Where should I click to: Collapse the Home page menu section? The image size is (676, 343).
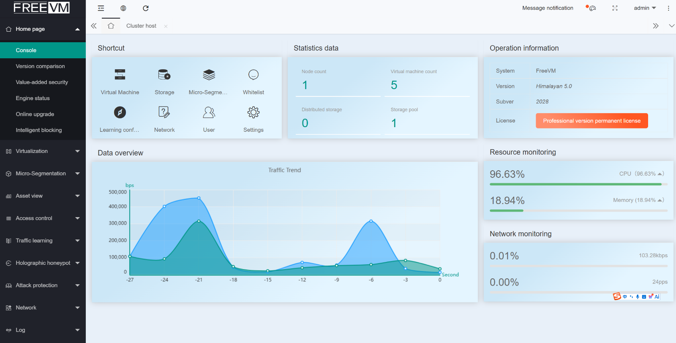[x=43, y=29]
